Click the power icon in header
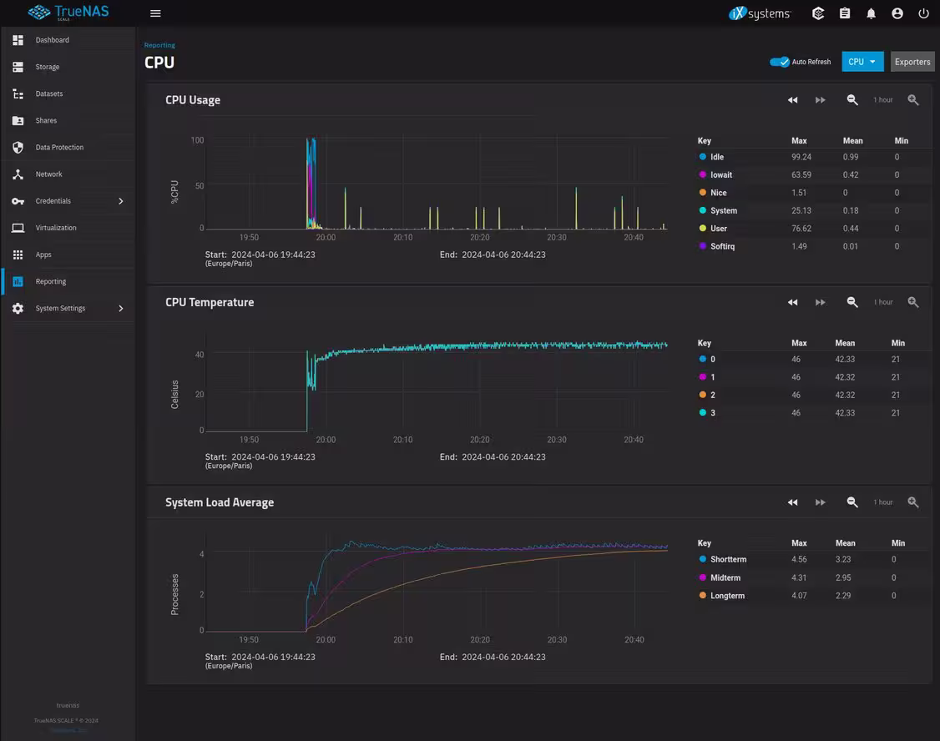The width and height of the screenshot is (940, 741). click(923, 13)
